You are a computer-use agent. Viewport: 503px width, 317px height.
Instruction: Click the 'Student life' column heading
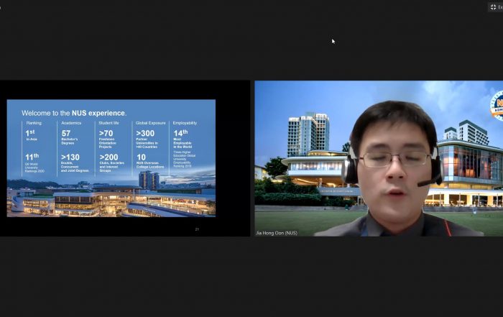[109, 123]
